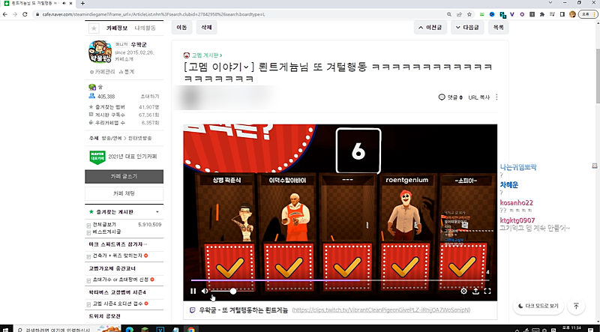
Task: Click the browser forward arrow
Action: [x=15, y=14]
